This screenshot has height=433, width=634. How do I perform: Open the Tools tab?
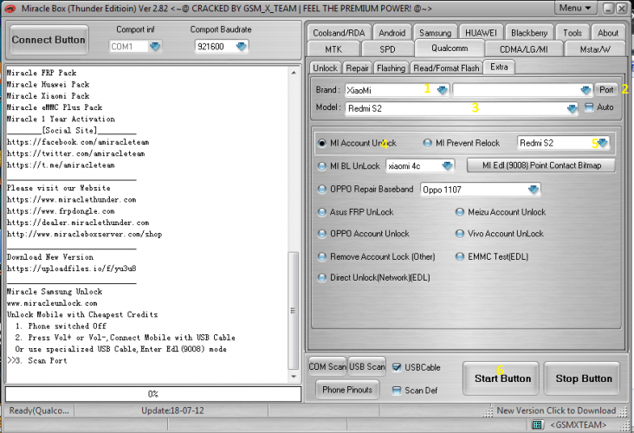pos(573,33)
